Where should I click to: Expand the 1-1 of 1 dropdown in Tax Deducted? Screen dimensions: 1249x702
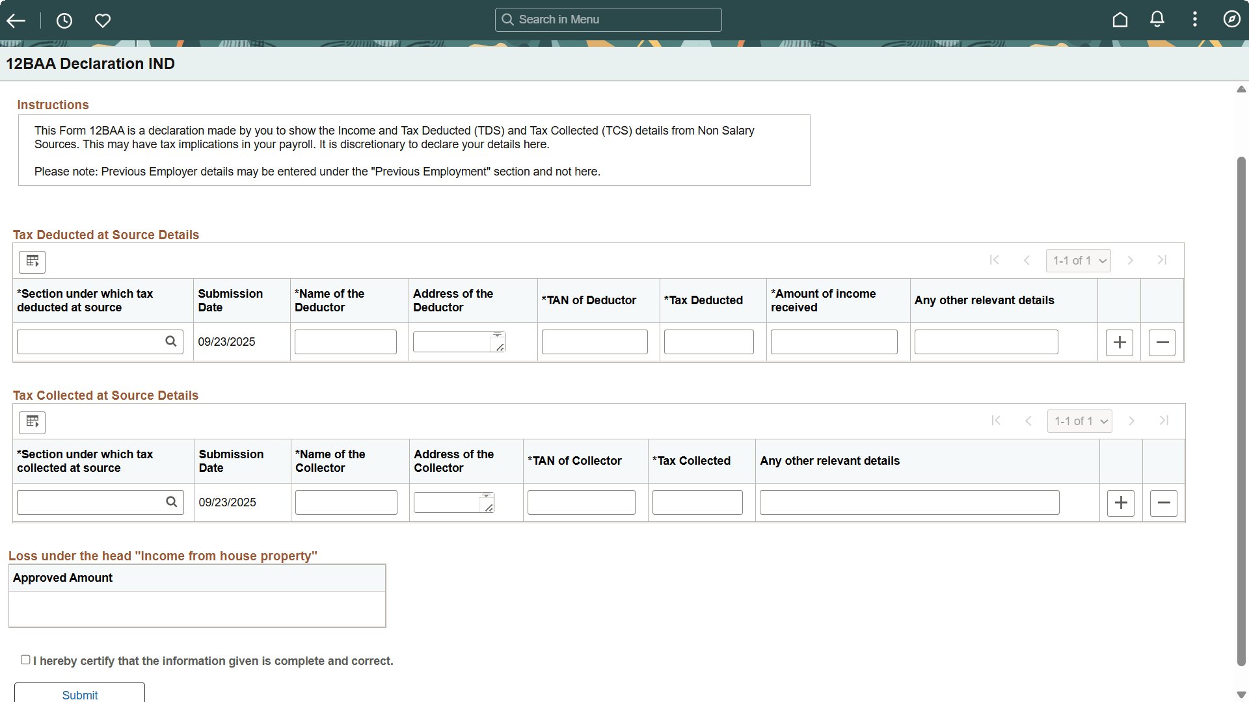pos(1079,261)
